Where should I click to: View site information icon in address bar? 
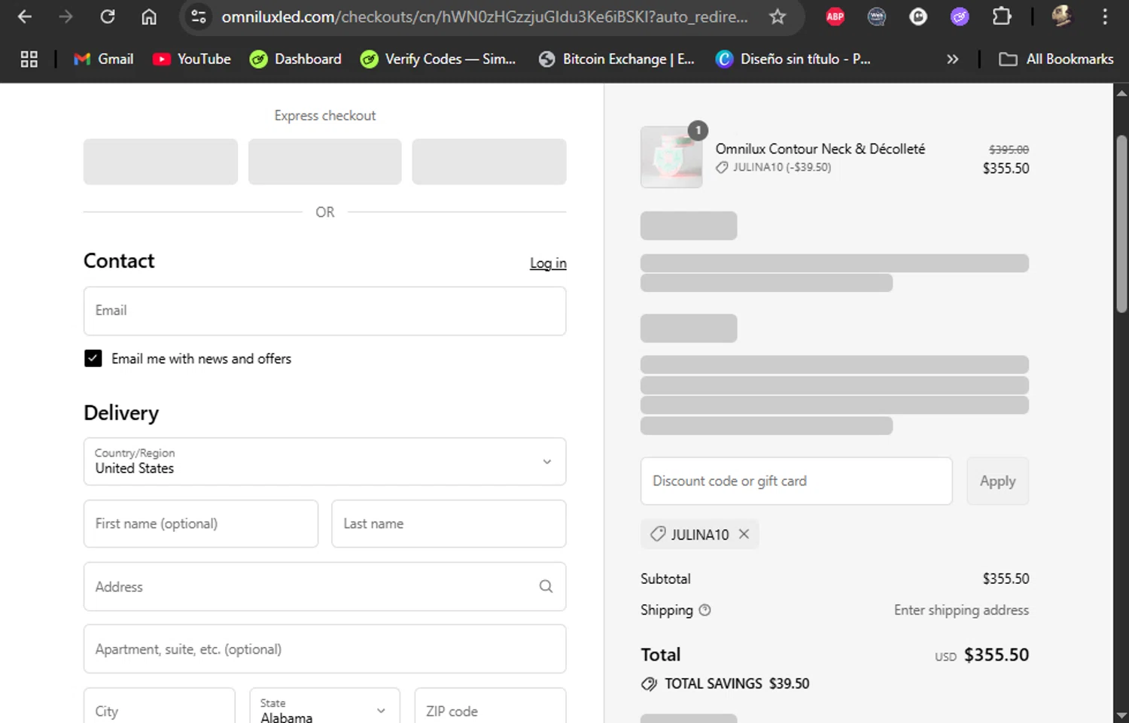199,17
